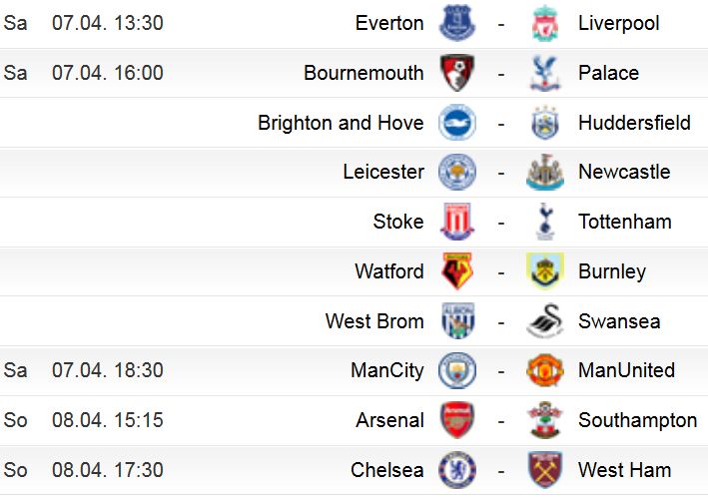
Task: Click the Burnley club crest
Action: coord(545,271)
